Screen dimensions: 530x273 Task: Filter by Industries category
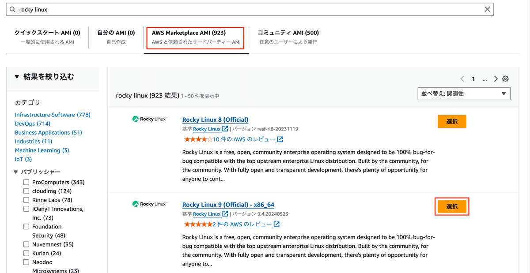34,141
